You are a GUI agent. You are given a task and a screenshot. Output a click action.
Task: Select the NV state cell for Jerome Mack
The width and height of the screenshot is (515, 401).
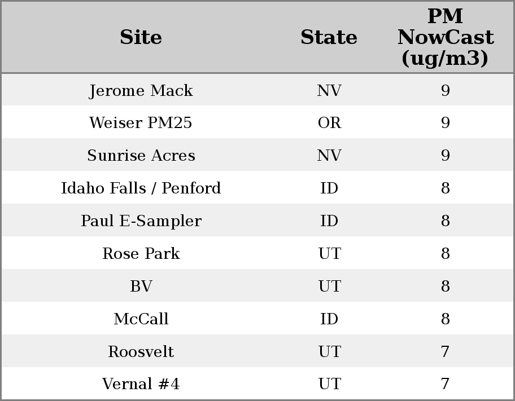(329, 90)
